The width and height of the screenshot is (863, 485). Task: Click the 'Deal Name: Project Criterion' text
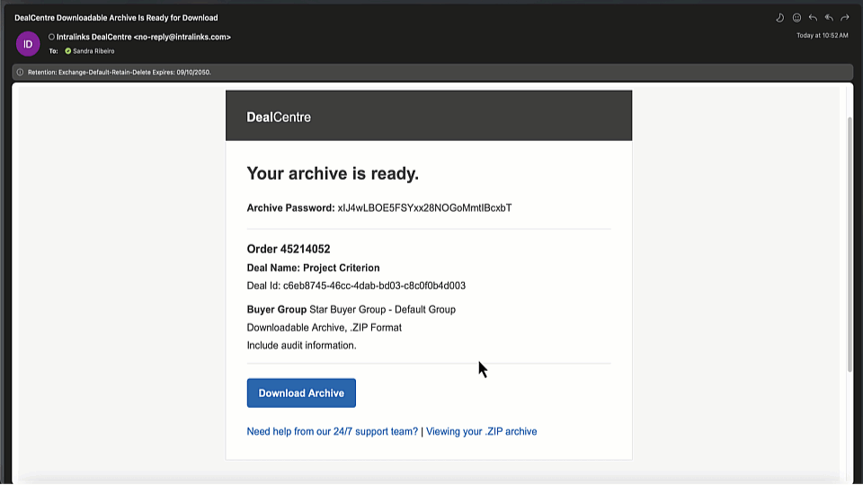point(313,268)
